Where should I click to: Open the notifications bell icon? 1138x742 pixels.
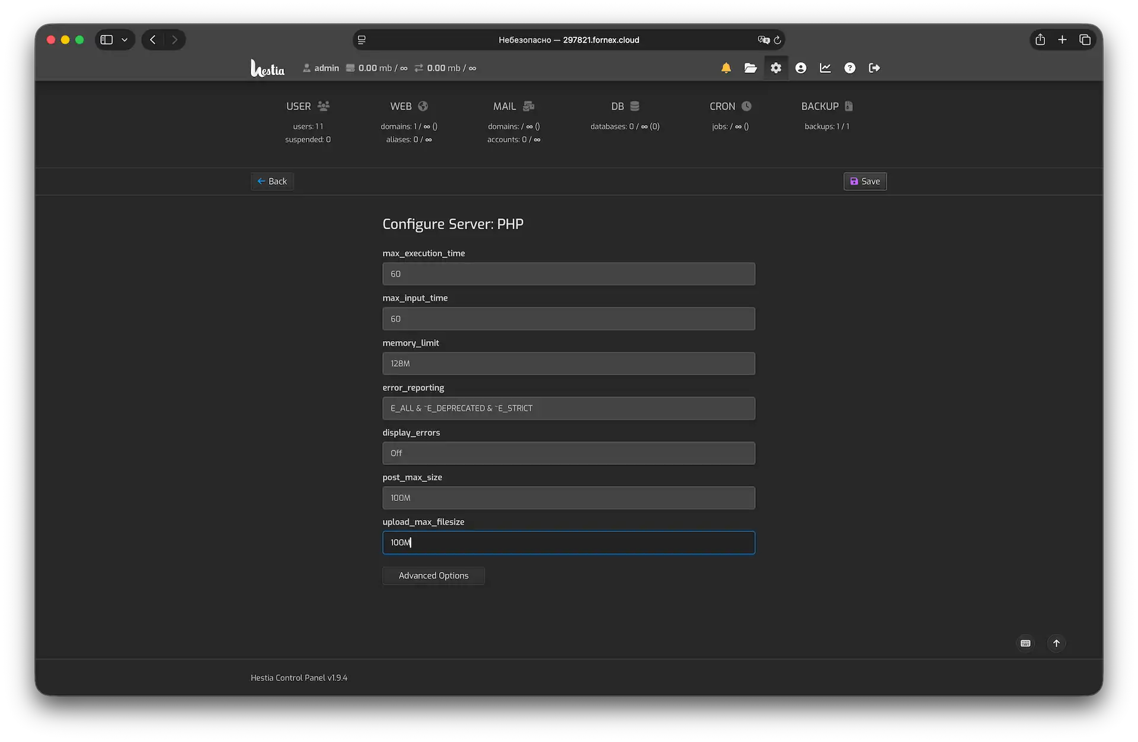pyautogui.click(x=726, y=68)
